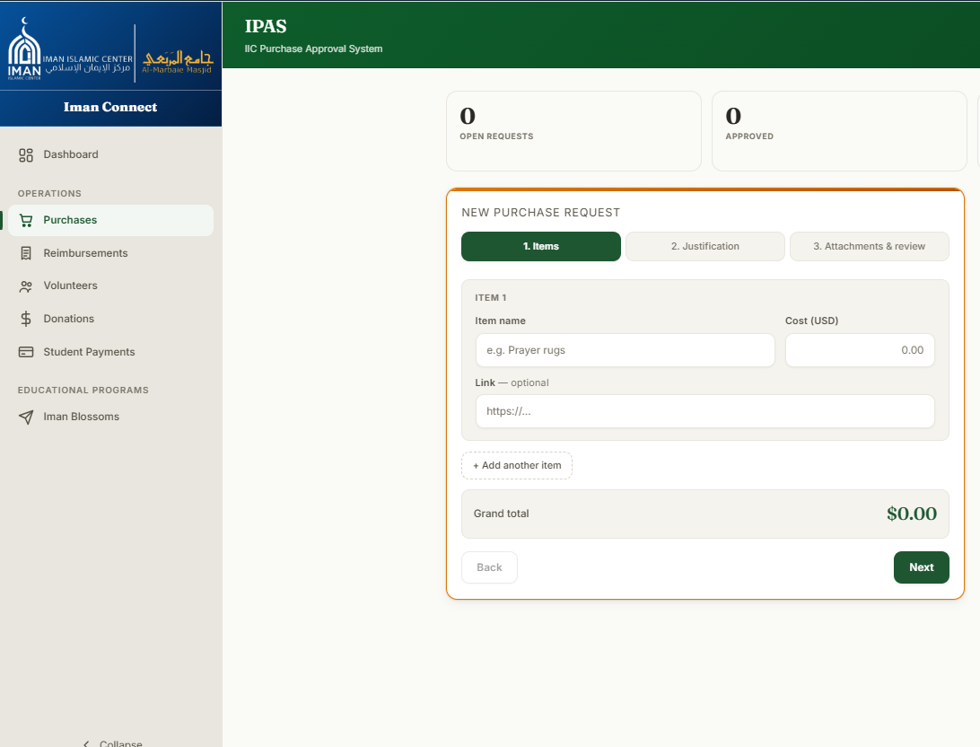Click the Open Requests stat card
980x747 pixels.
[573, 131]
